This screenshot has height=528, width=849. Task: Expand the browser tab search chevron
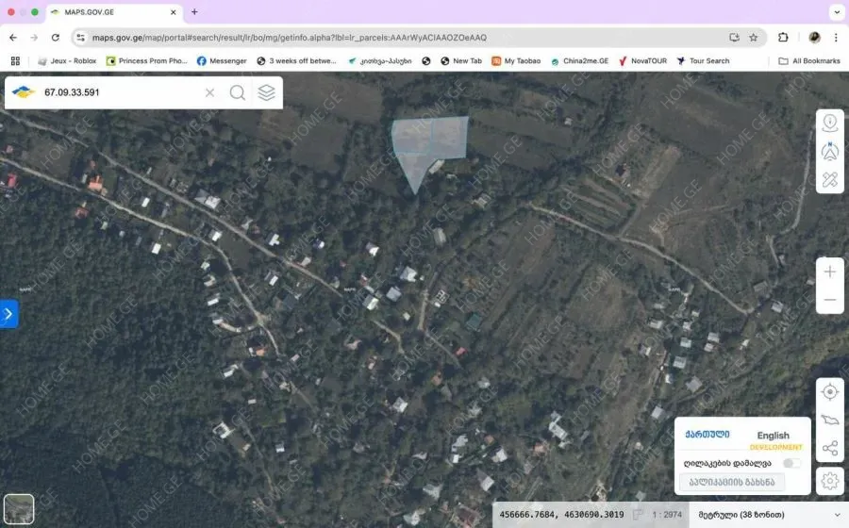836,12
